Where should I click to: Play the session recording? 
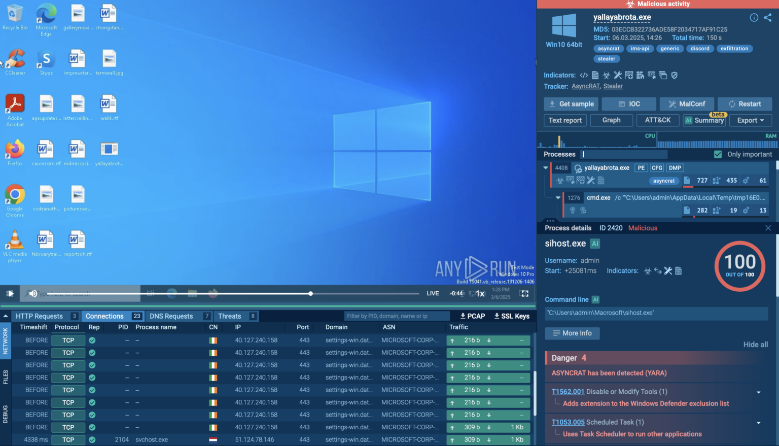tap(10, 293)
